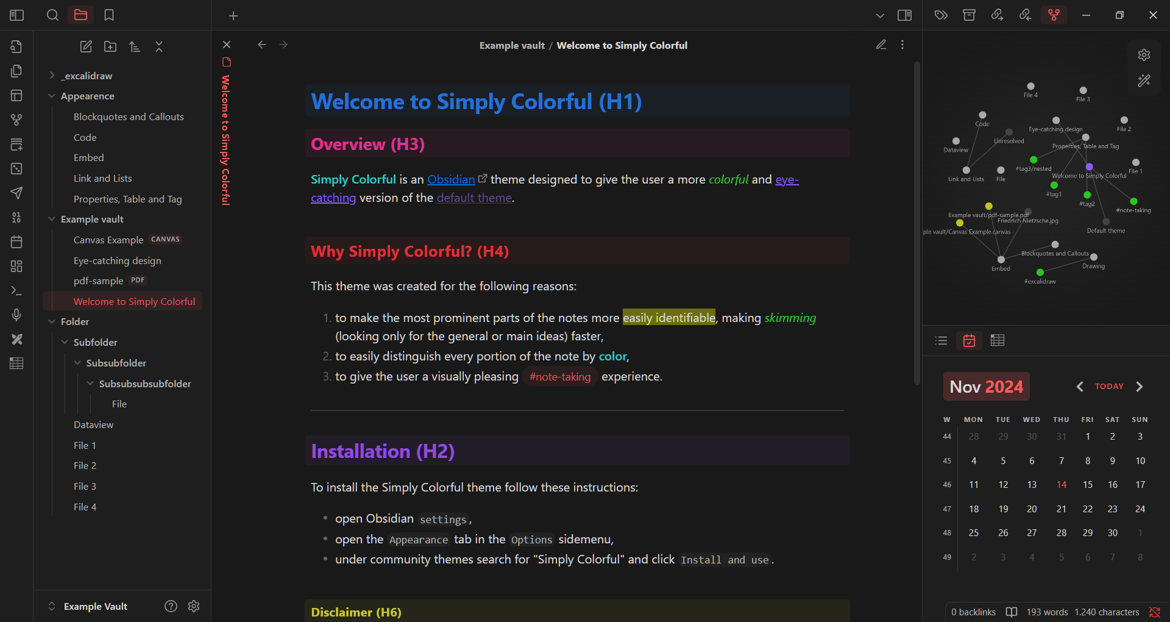The image size is (1170, 622).
Task: Open the bookmarks pane icon
Action: (109, 15)
